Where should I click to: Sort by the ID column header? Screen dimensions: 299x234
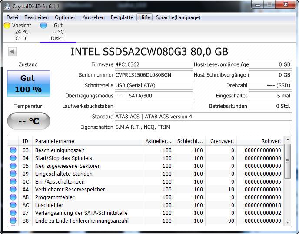(x=25, y=141)
